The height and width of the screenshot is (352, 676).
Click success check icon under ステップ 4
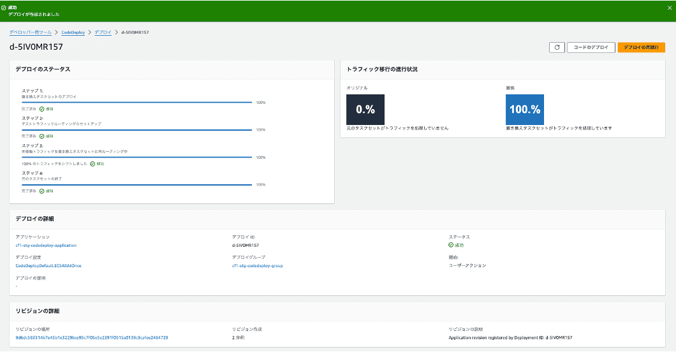click(42, 191)
